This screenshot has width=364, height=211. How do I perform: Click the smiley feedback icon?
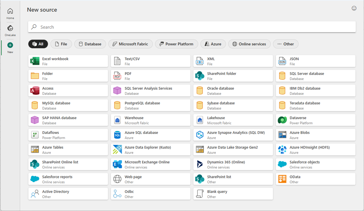pos(354,9)
